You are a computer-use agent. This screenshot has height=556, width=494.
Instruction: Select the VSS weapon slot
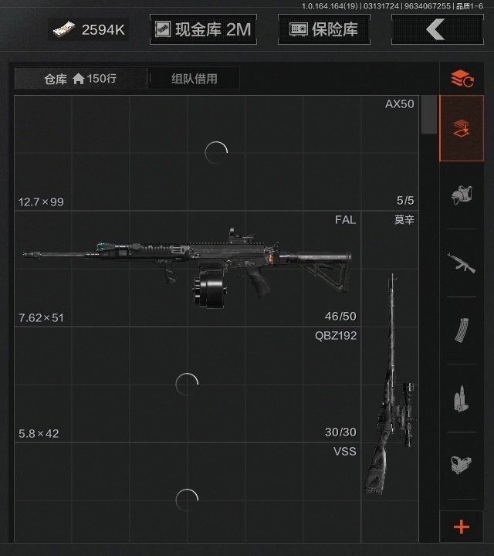point(188,493)
